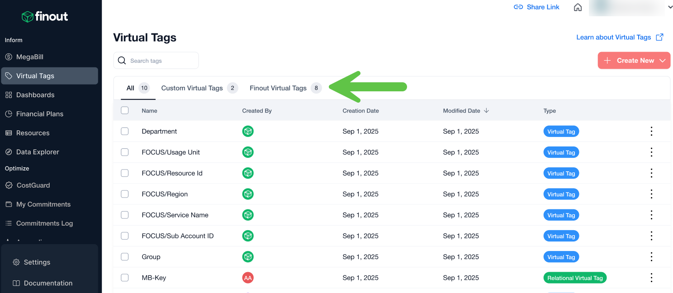This screenshot has width=673, height=293.
Task: Check the FOCUS/Region row checkbox
Action: pos(125,194)
